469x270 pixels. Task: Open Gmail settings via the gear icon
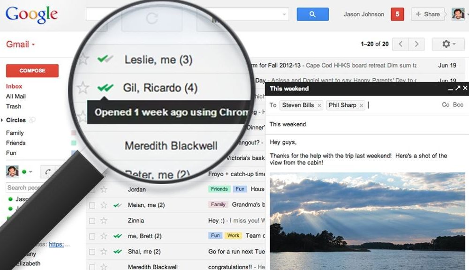(447, 44)
